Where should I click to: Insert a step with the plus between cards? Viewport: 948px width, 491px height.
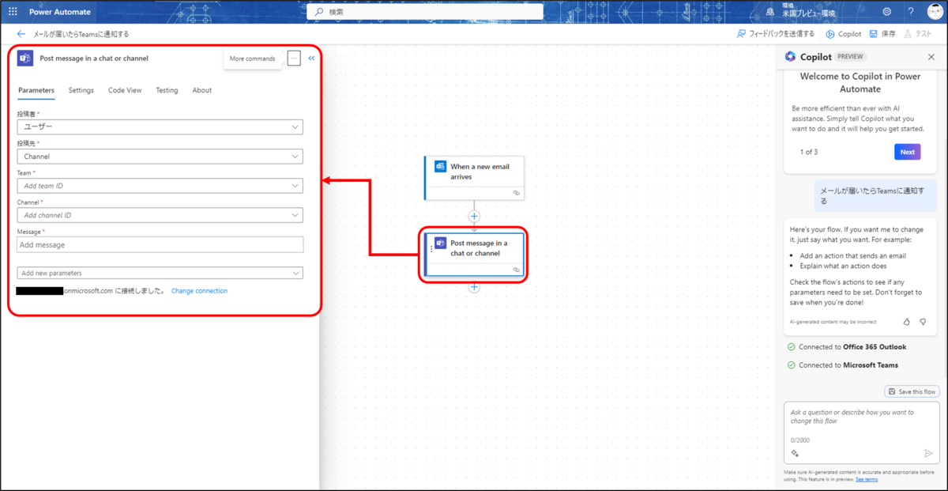pos(474,216)
